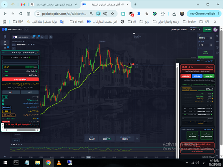Click the trade amount input field
The height and width of the screenshot is (167, 223).
click(x=203, y=45)
